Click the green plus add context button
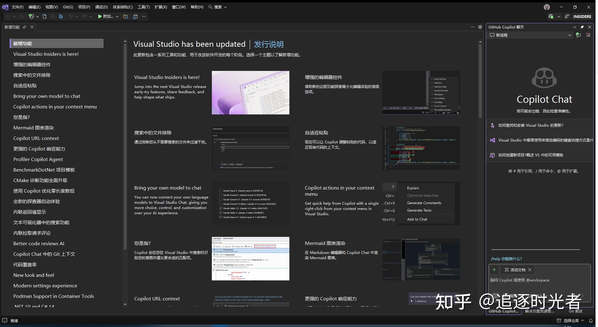598x327 pixels. click(x=494, y=270)
